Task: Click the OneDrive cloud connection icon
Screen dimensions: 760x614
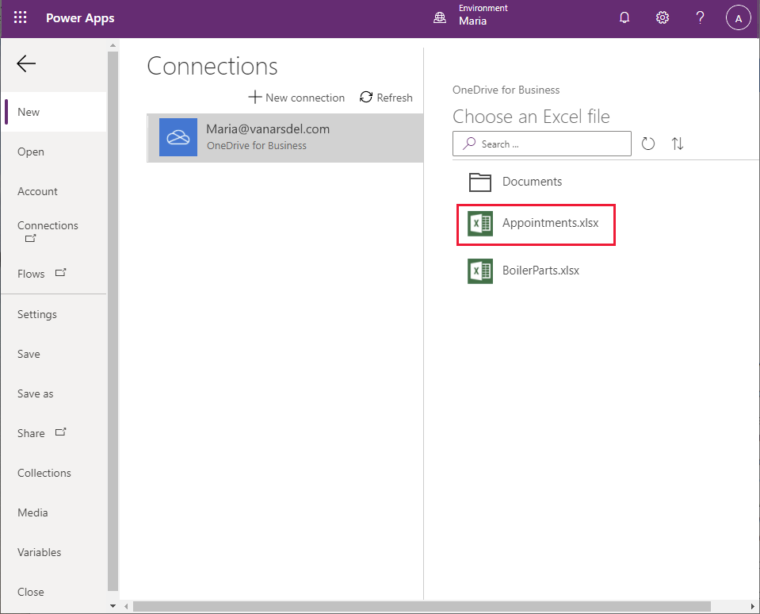Action: pyautogui.click(x=178, y=137)
